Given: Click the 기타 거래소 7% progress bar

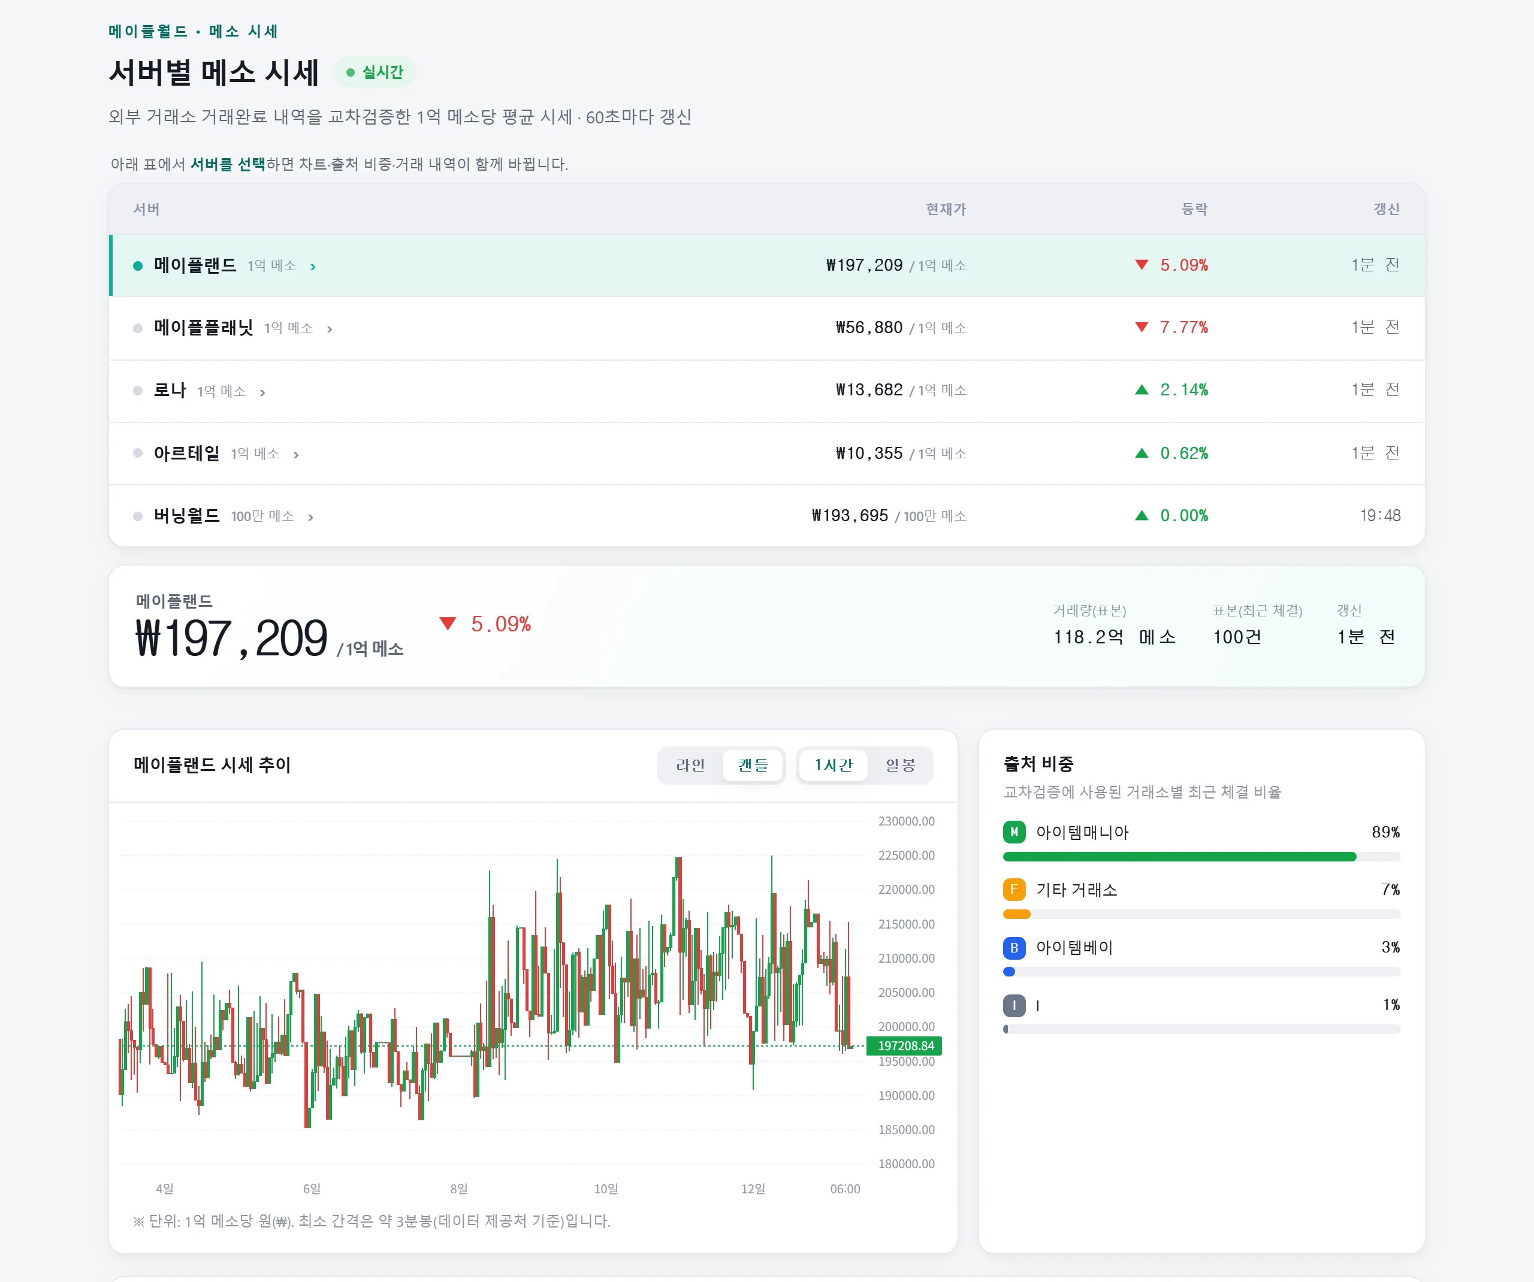Looking at the screenshot, I should click(x=1201, y=914).
